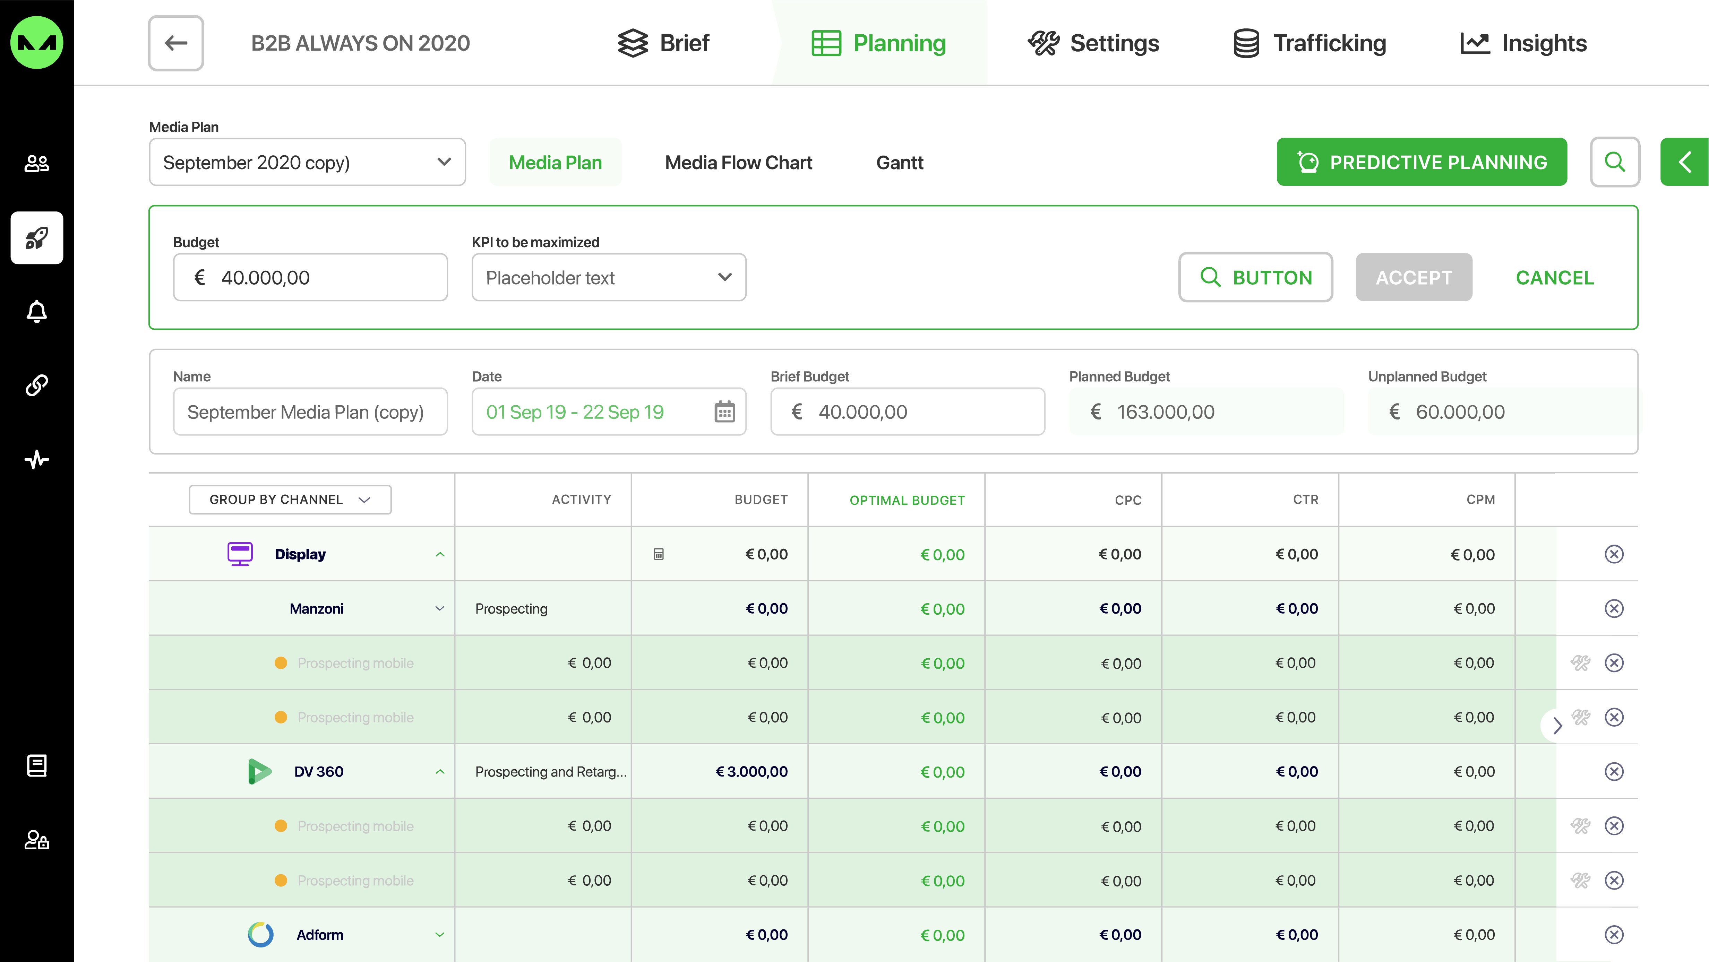
Task: Click the users group sidebar icon
Action: [36, 163]
